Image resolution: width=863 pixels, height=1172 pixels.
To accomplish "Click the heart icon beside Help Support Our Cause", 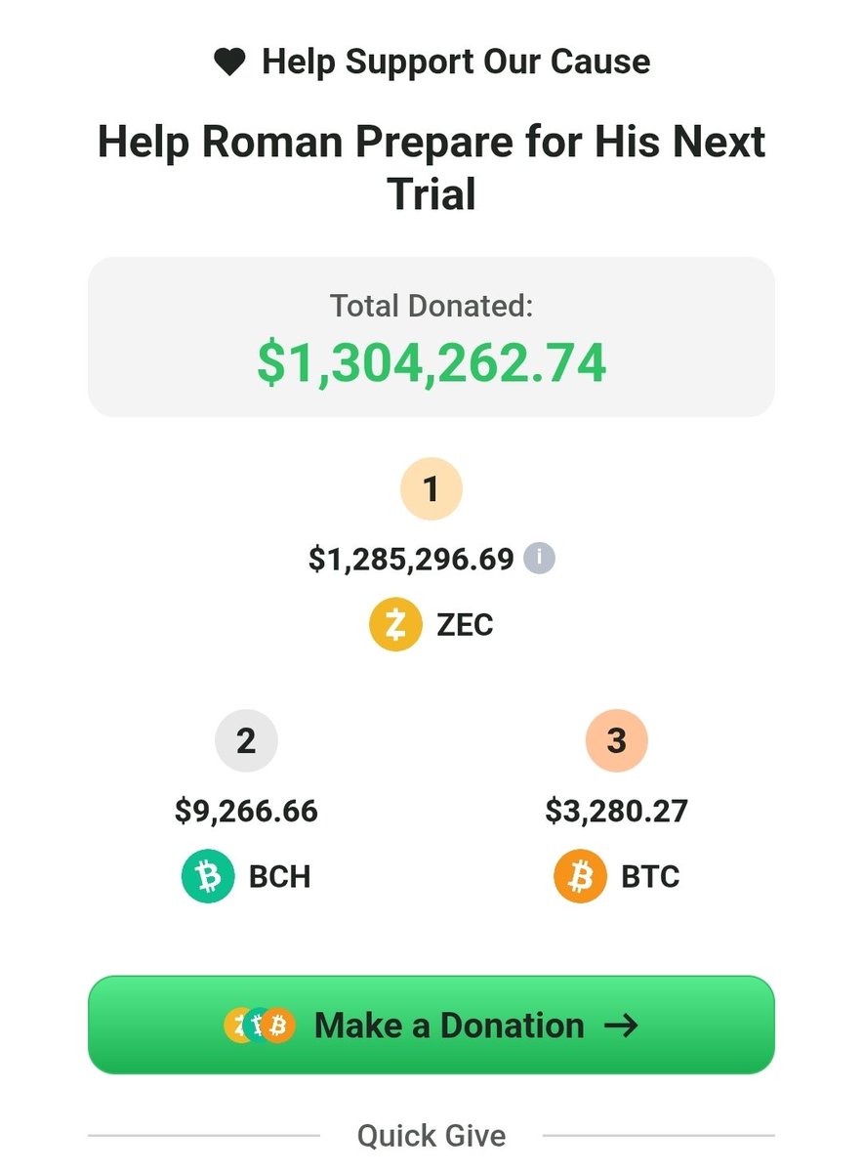I will 229,63.
